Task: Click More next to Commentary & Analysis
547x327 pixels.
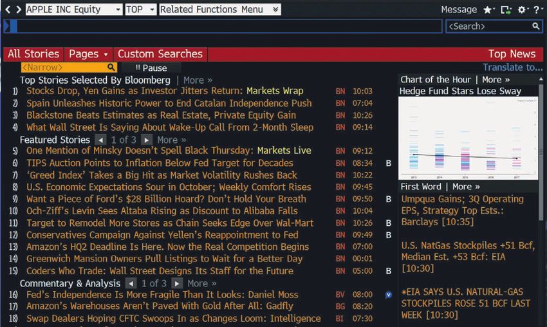Action: 201,283
